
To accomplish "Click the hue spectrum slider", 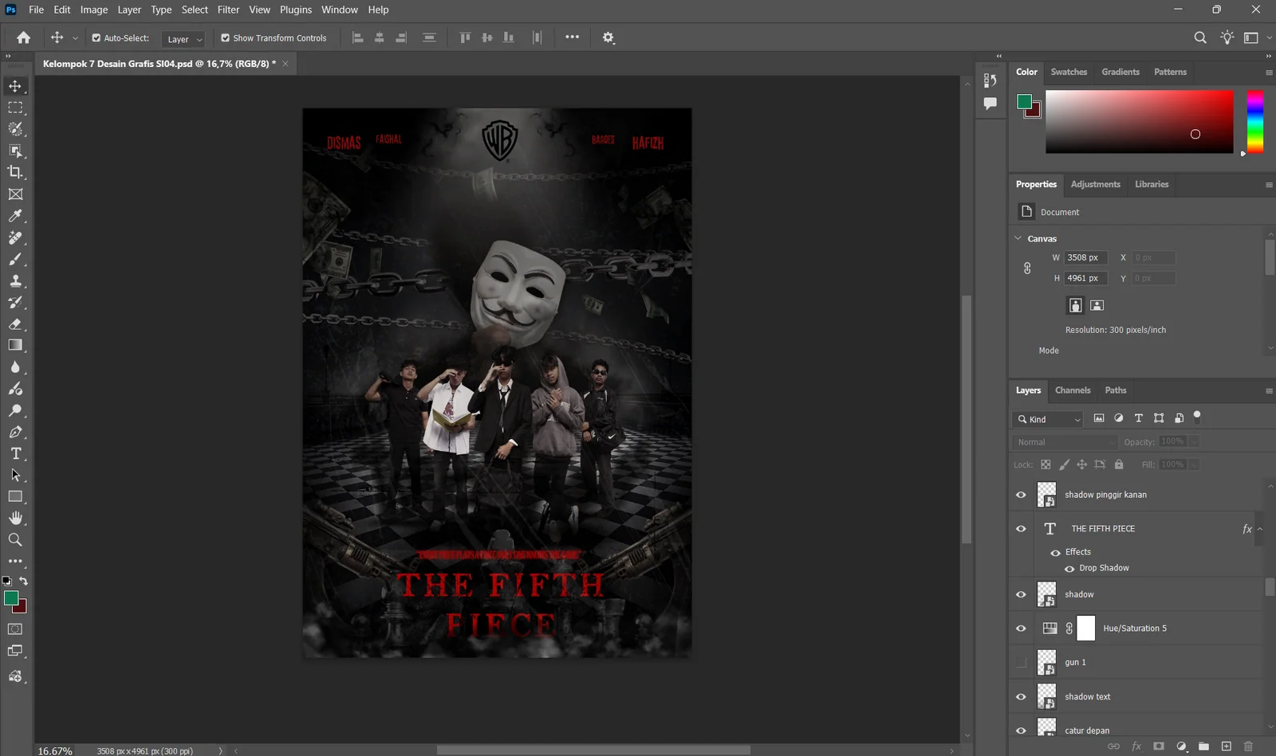I will point(1255,122).
